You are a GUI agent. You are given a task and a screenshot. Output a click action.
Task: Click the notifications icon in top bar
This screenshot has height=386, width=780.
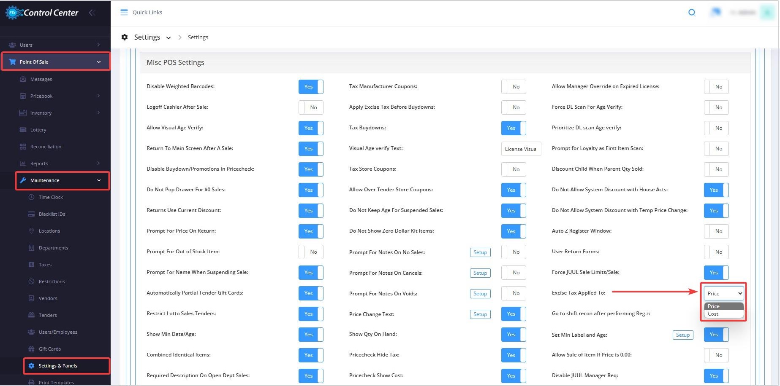coord(716,12)
